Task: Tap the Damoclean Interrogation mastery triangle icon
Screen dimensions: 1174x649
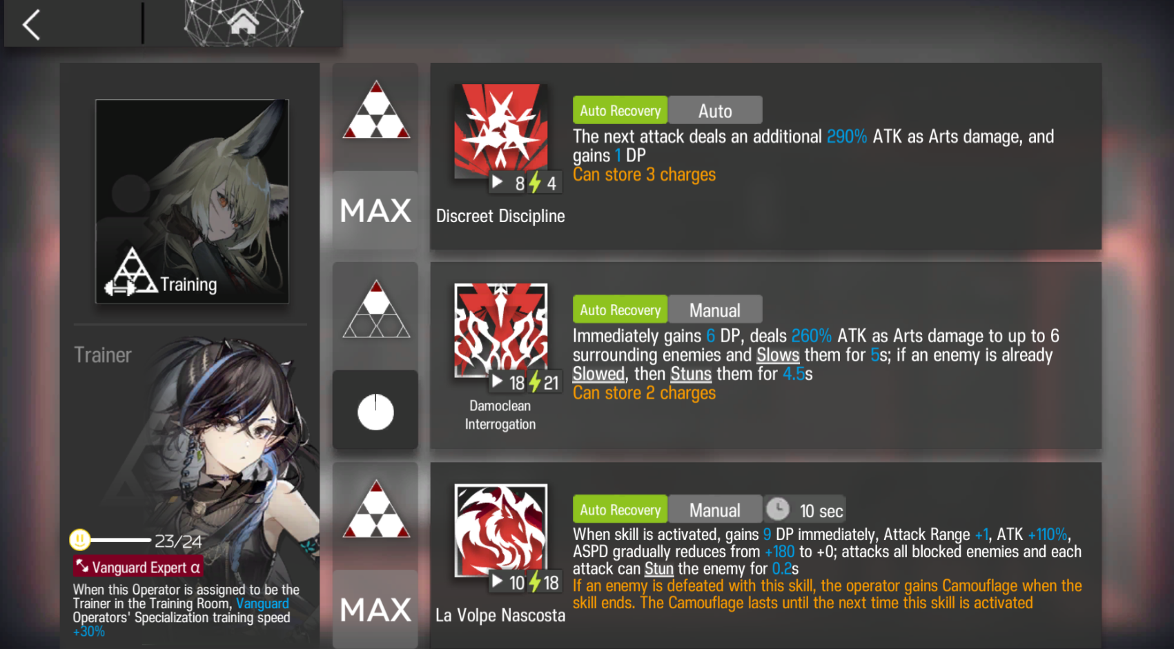Action: [x=376, y=309]
